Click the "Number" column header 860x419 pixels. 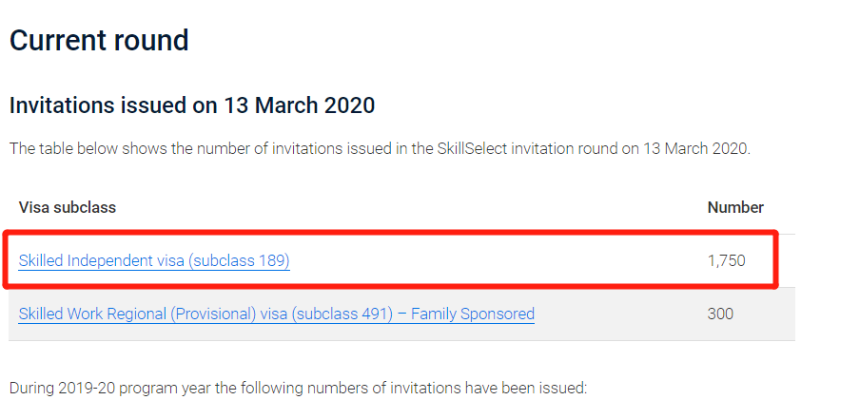click(735, 207)
